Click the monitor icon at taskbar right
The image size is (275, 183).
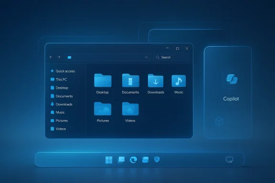tap(229, 160)
